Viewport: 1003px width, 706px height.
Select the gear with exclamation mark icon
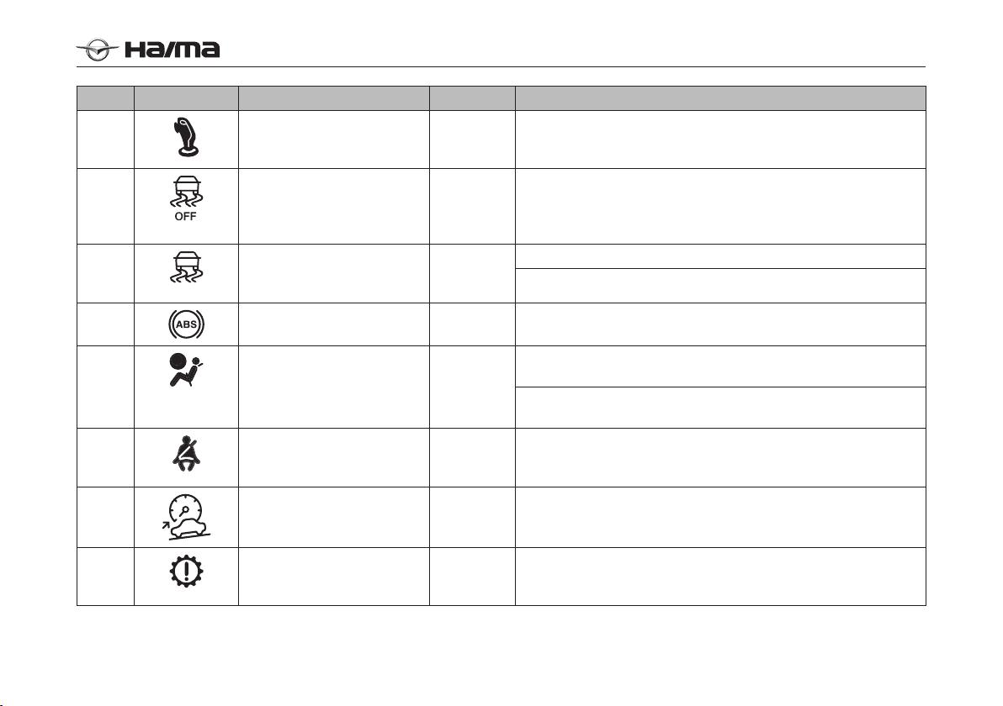[x=186, y=571]
